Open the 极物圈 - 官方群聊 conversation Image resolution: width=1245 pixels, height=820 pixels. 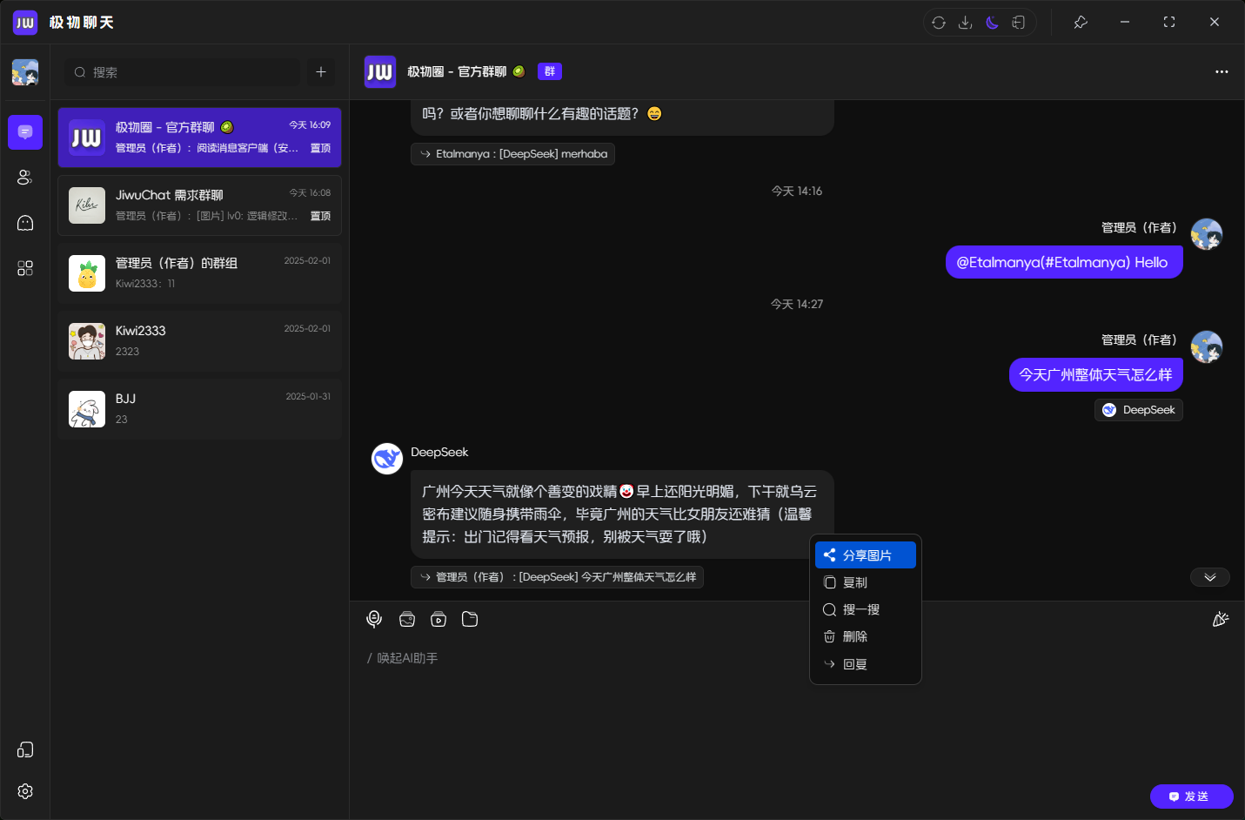[199, 138]
